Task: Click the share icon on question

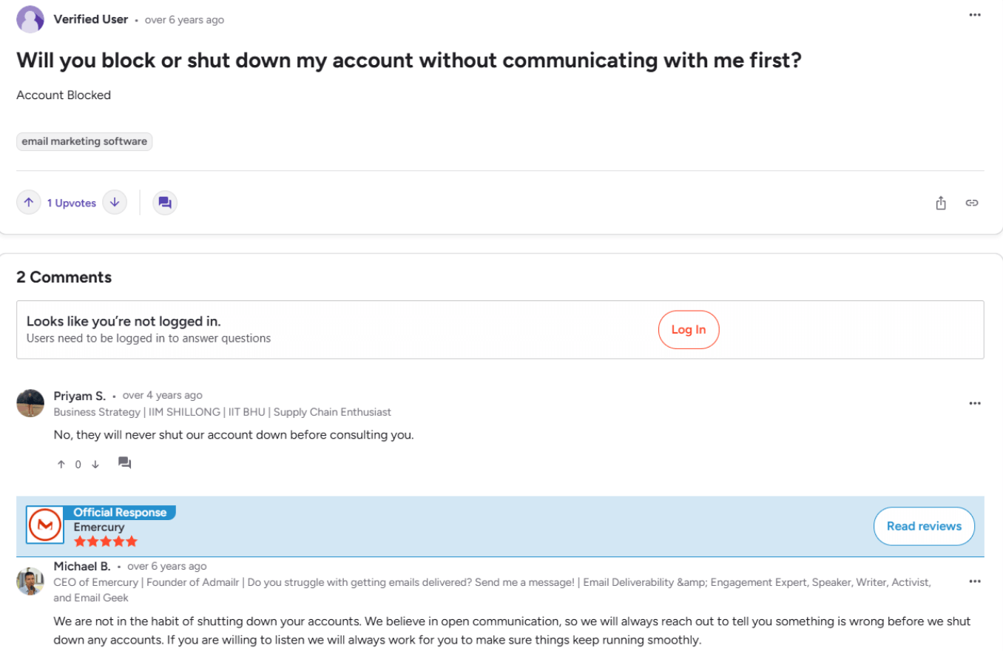Action: [941, 203]
